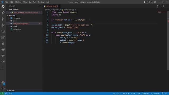Change the CRLF end of line sequence
169x95 pixels.
(138, 93)
